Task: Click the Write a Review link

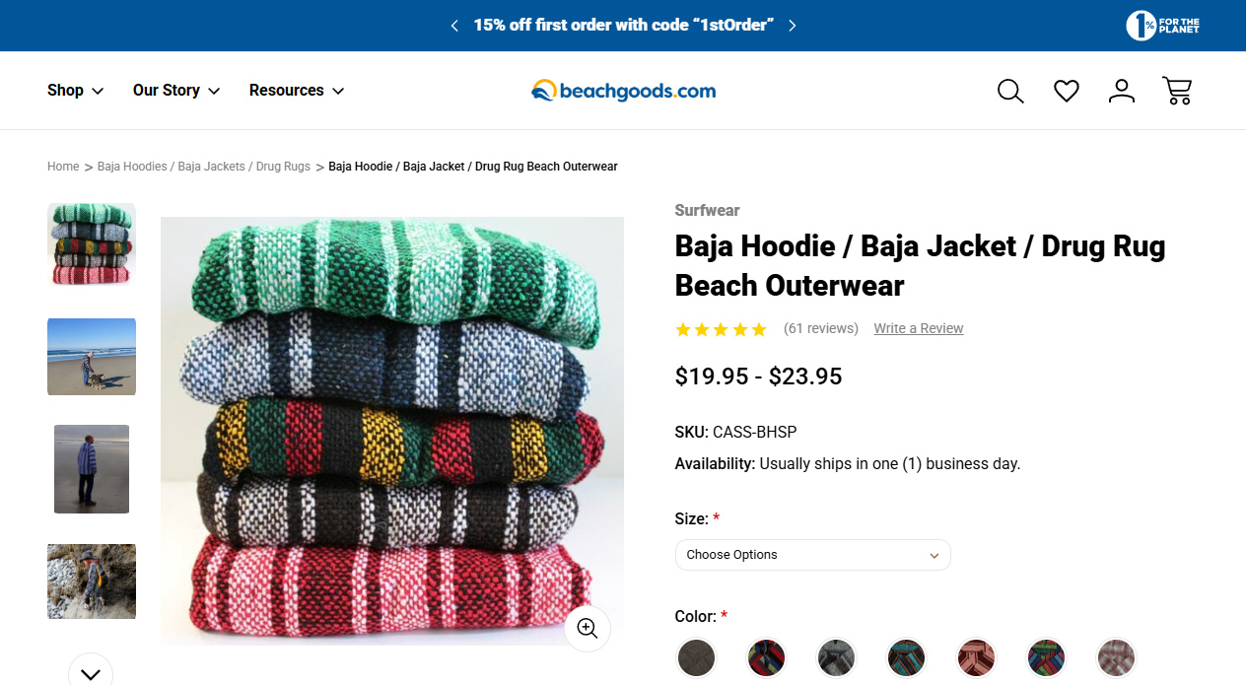Action: 918,328
